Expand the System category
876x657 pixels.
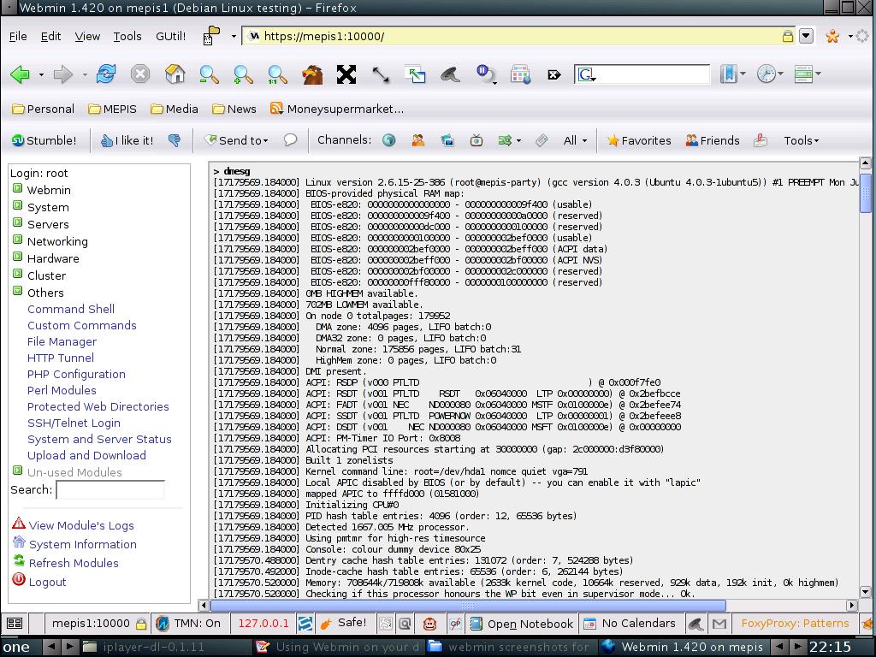(x=18, y=205)
